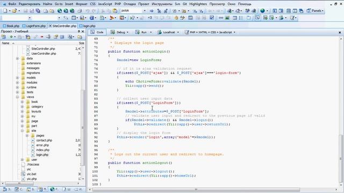Open the Инструменты menu
344x193 pixels.
pos(162,4)
